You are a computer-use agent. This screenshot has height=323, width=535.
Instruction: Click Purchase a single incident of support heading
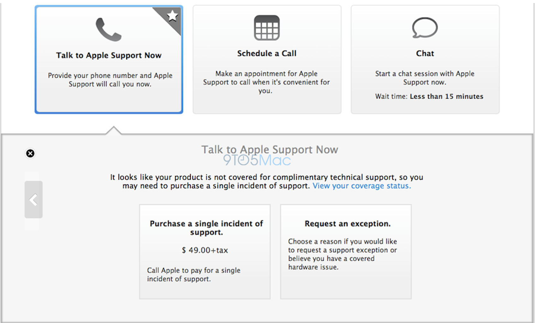(206, 228)
